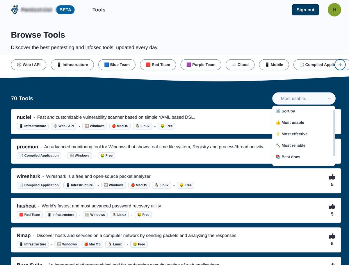Upvote wireshark with thumbs-up icon
Screen dimensions: 349x265
(332, 177)
